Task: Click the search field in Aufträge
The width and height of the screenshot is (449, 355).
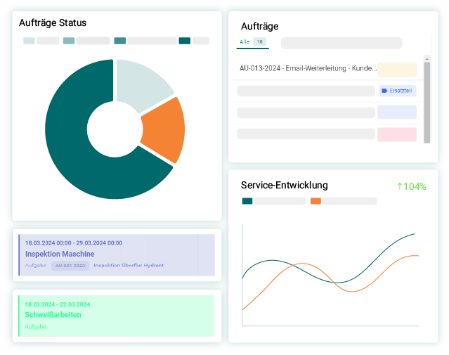Action: (x=341, y=43)
